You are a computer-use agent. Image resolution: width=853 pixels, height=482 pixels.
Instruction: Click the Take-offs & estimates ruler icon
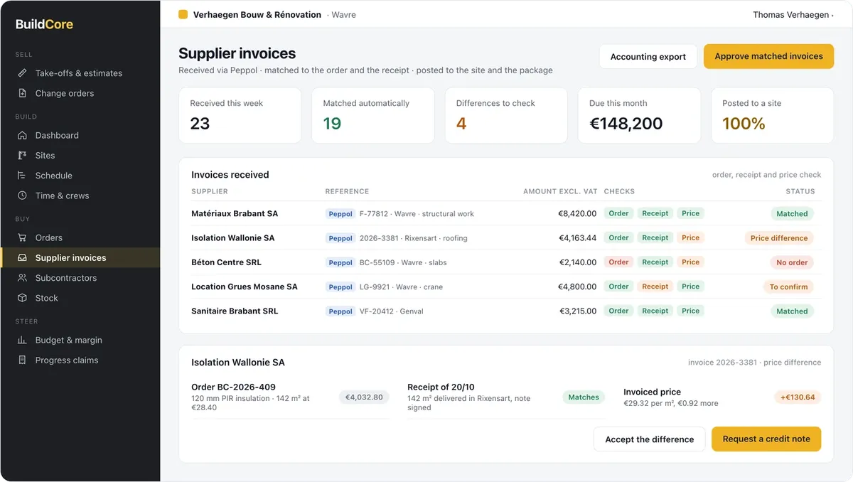tap(22, 73)
